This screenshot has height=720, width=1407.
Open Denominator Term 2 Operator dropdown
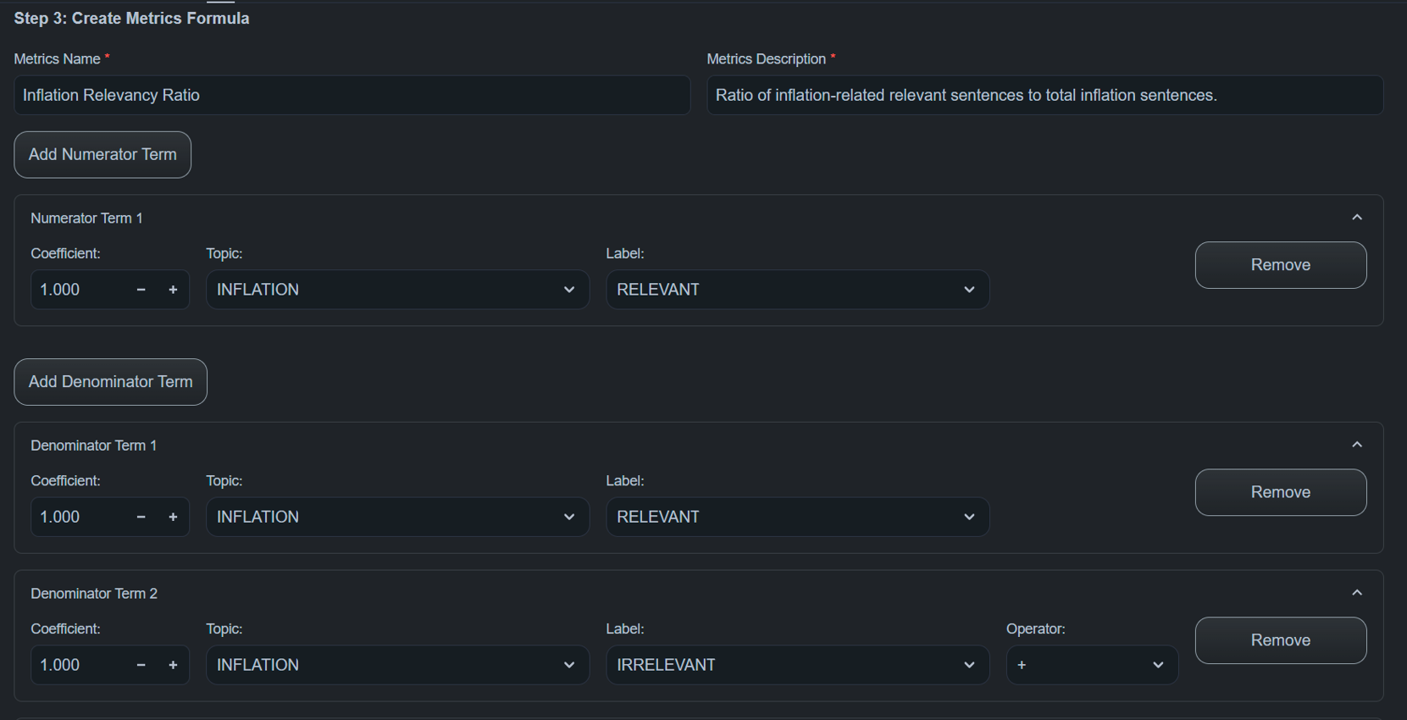1091,665
